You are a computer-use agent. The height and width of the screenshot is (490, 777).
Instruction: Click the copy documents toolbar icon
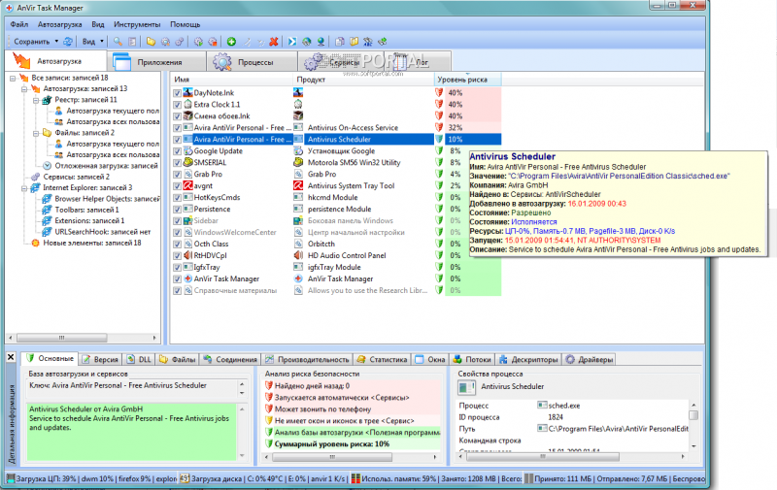coord(340,42)
